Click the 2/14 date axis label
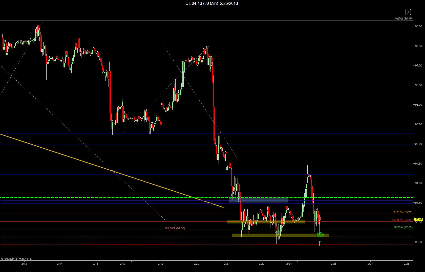 click(x=60, y=263)
